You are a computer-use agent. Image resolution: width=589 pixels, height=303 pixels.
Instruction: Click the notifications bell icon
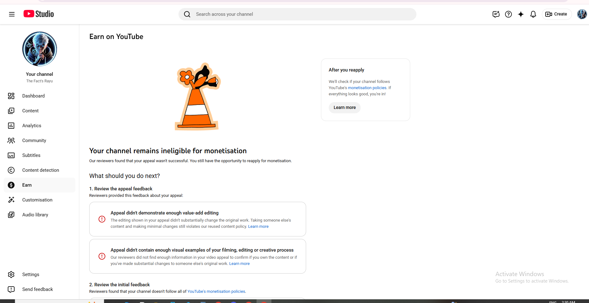coord(533,14)
